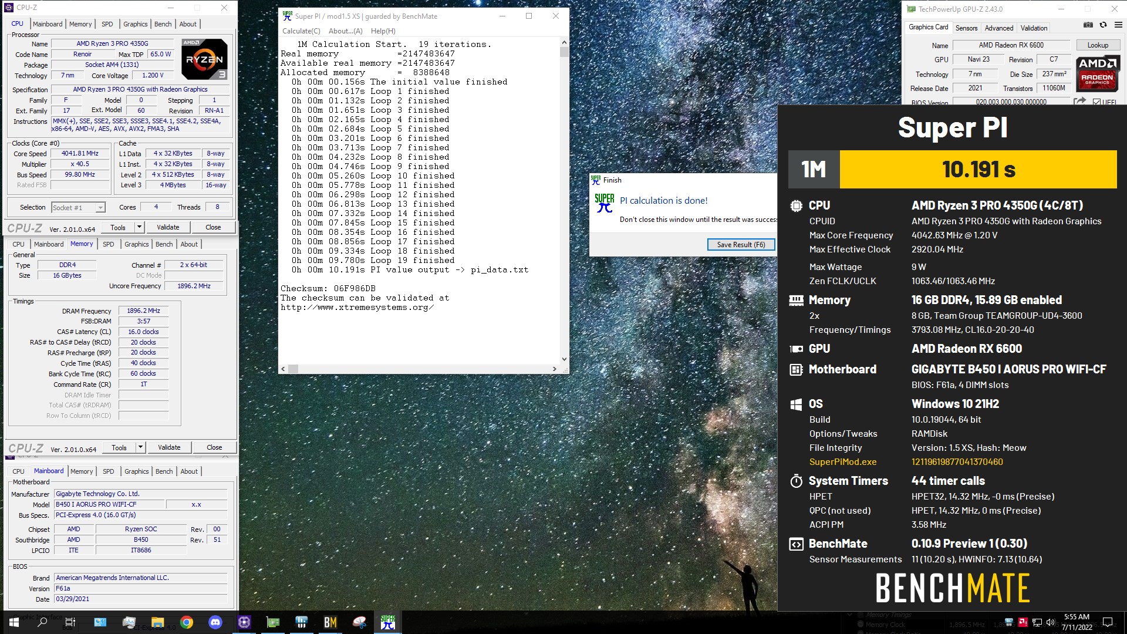Click the xtremesystems.org URL text in Super PI

pos(357,308)
